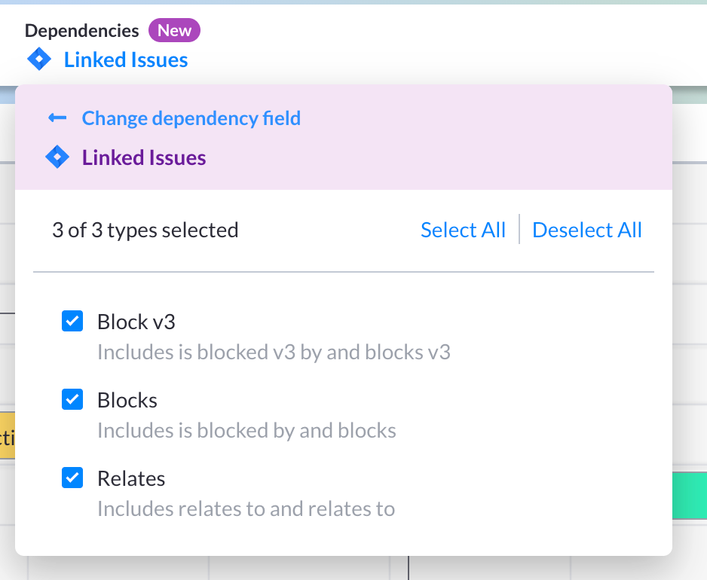Viewport: 707px width, 580px height.
Task: Click the Block v3 label text
Action: pos(136,322)
